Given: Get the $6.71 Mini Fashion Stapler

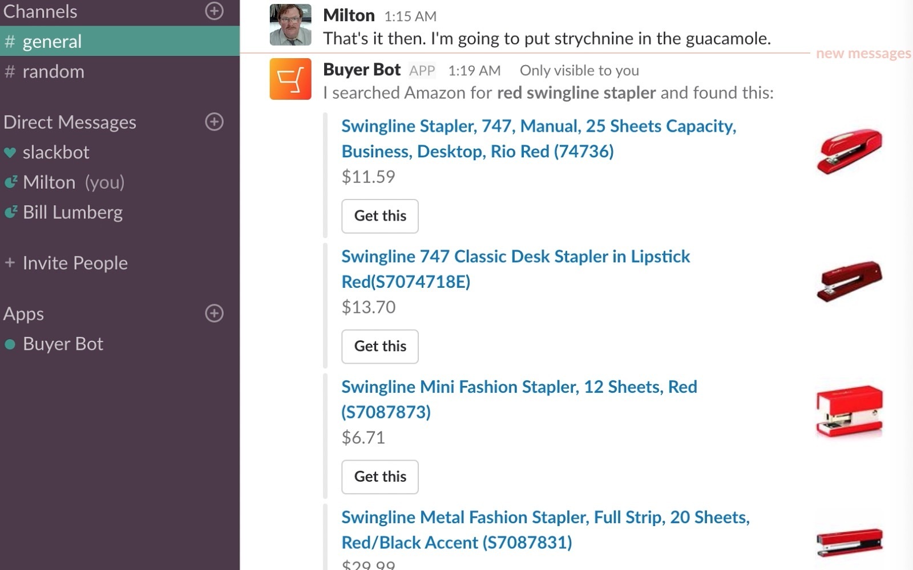Looking at the screenshot, I should [x=379, y=477].
